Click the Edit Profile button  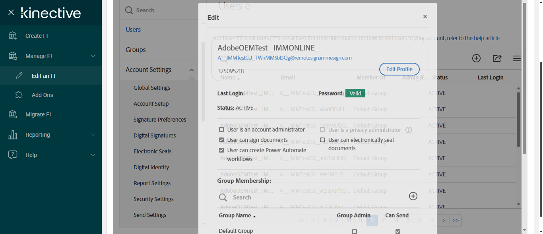point(399,69)
